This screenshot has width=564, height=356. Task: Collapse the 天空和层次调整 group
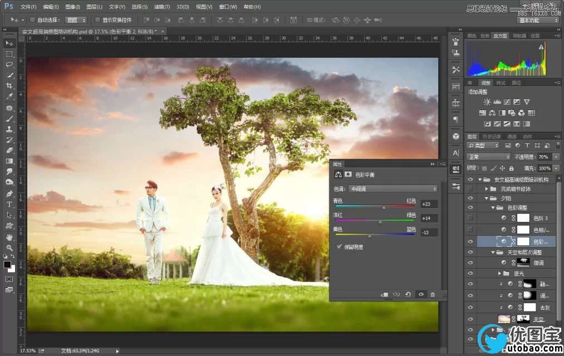(493, 253)
